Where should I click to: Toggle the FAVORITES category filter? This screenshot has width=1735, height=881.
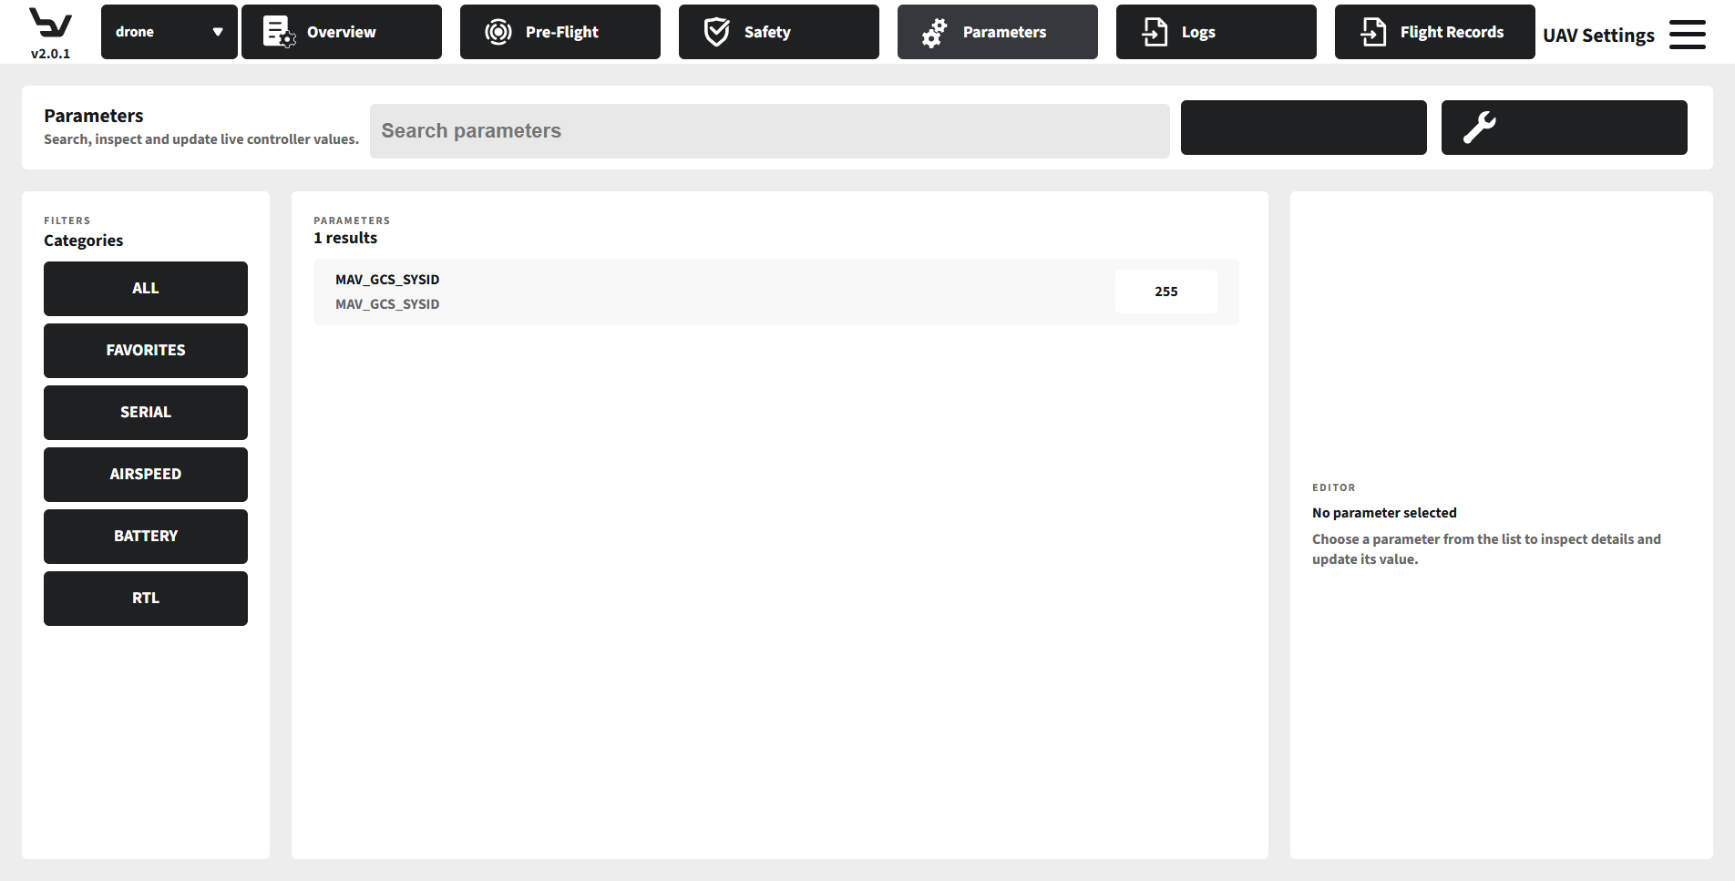145,350
